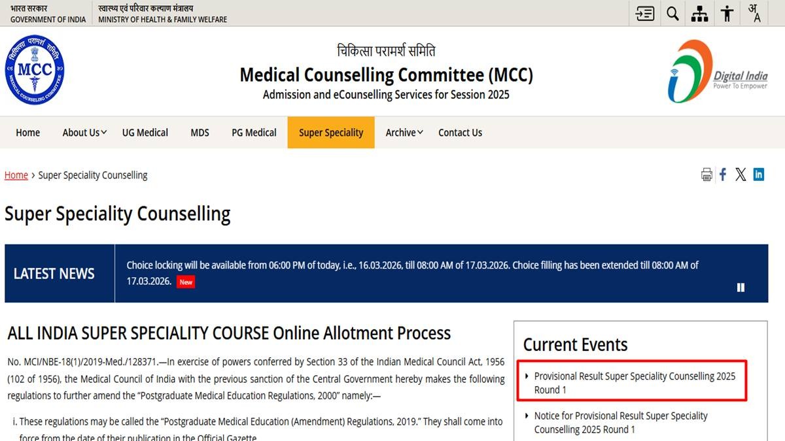The width and height of the screenshot is (785, 441).
Task: Click the Home breadcrumb link
Action: [16, 175]
